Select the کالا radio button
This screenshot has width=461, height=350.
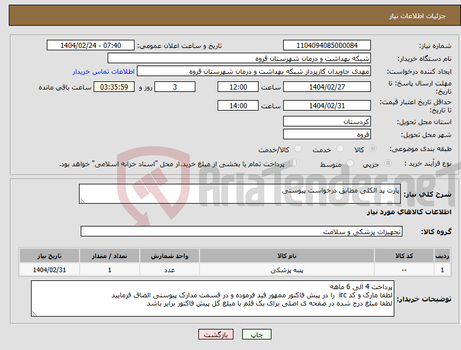click(x=373, y=149)
